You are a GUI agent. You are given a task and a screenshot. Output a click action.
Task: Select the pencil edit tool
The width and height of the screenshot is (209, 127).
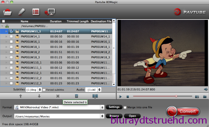(x=22, y=12)
